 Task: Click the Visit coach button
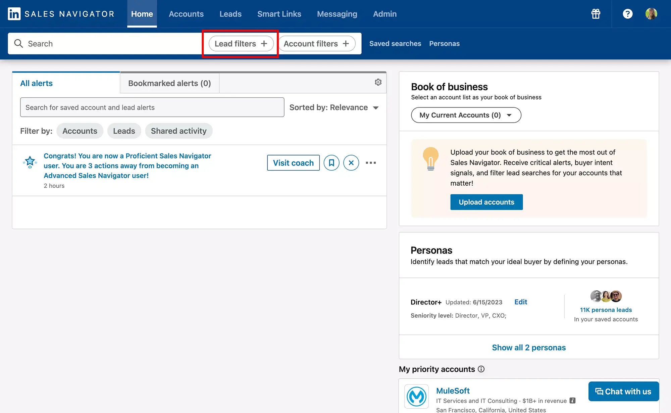tap(293, 163)
